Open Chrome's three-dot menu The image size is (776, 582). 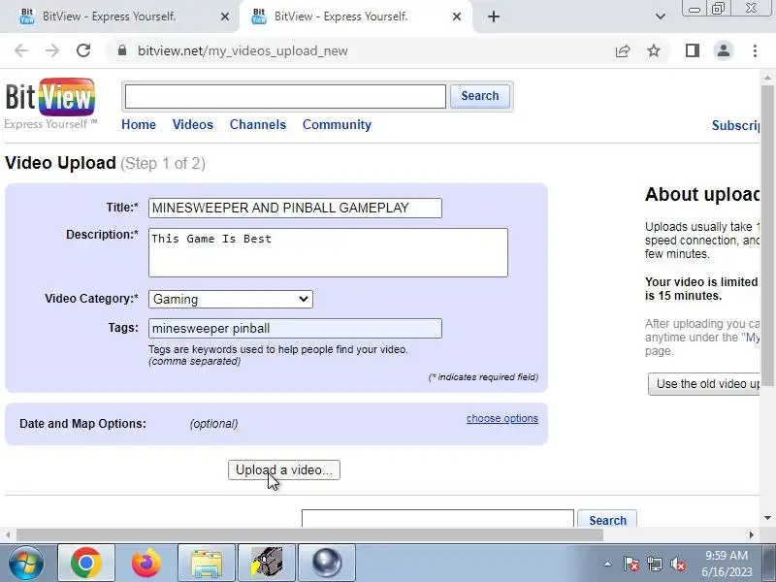755,50
